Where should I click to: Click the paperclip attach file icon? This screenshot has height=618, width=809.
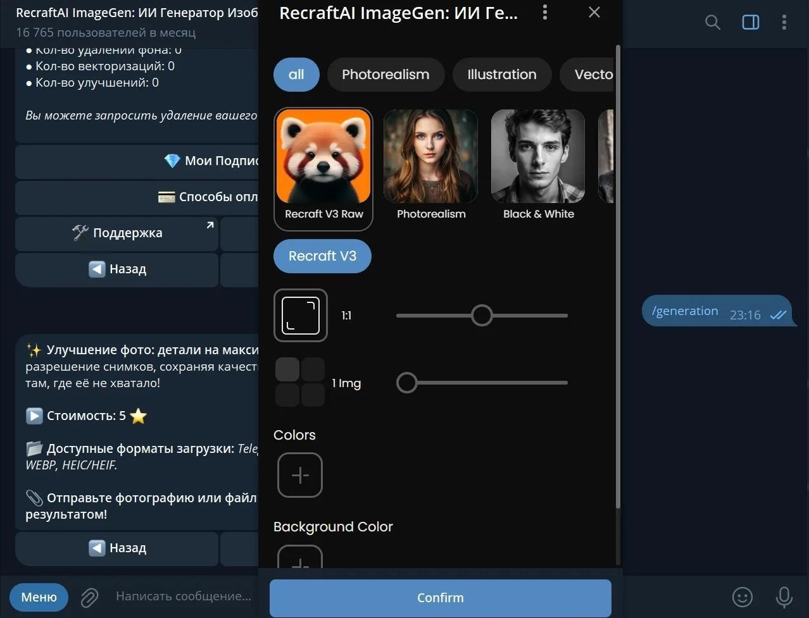click(x=89, y=597)
